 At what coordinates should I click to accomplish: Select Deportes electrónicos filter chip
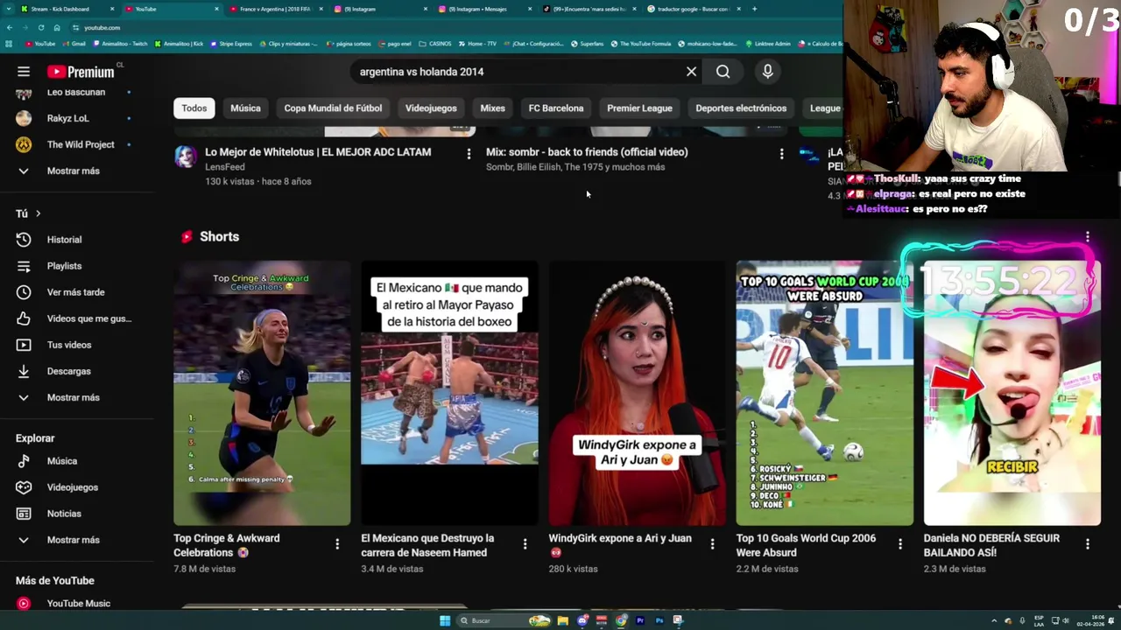(x=741, y=108)
